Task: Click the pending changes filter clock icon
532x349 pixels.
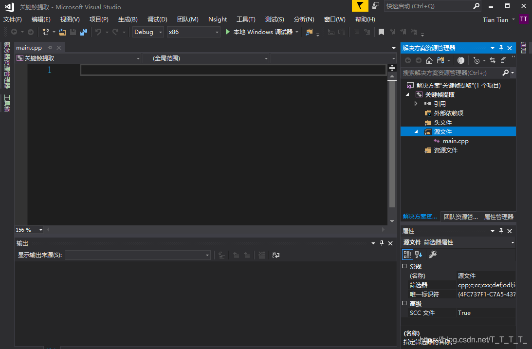Action: click(477, 60)
